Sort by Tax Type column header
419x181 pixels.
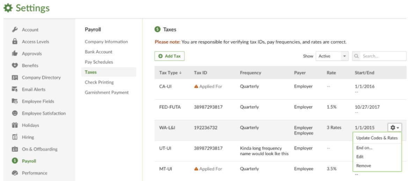coord(170,73)
